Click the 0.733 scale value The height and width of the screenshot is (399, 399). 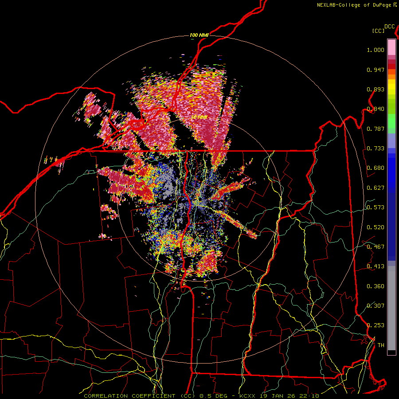[376, 149]
